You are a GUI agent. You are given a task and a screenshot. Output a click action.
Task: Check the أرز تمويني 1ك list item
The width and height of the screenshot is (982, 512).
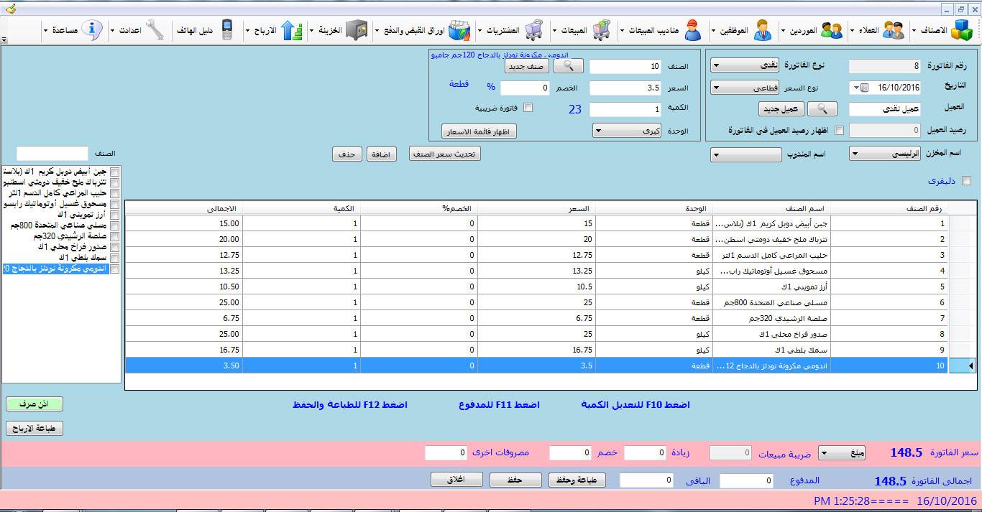[115, 215]
